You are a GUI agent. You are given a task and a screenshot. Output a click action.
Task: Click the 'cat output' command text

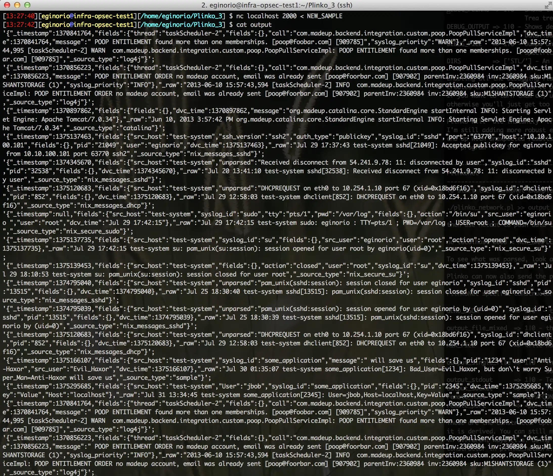click(254, 25)
